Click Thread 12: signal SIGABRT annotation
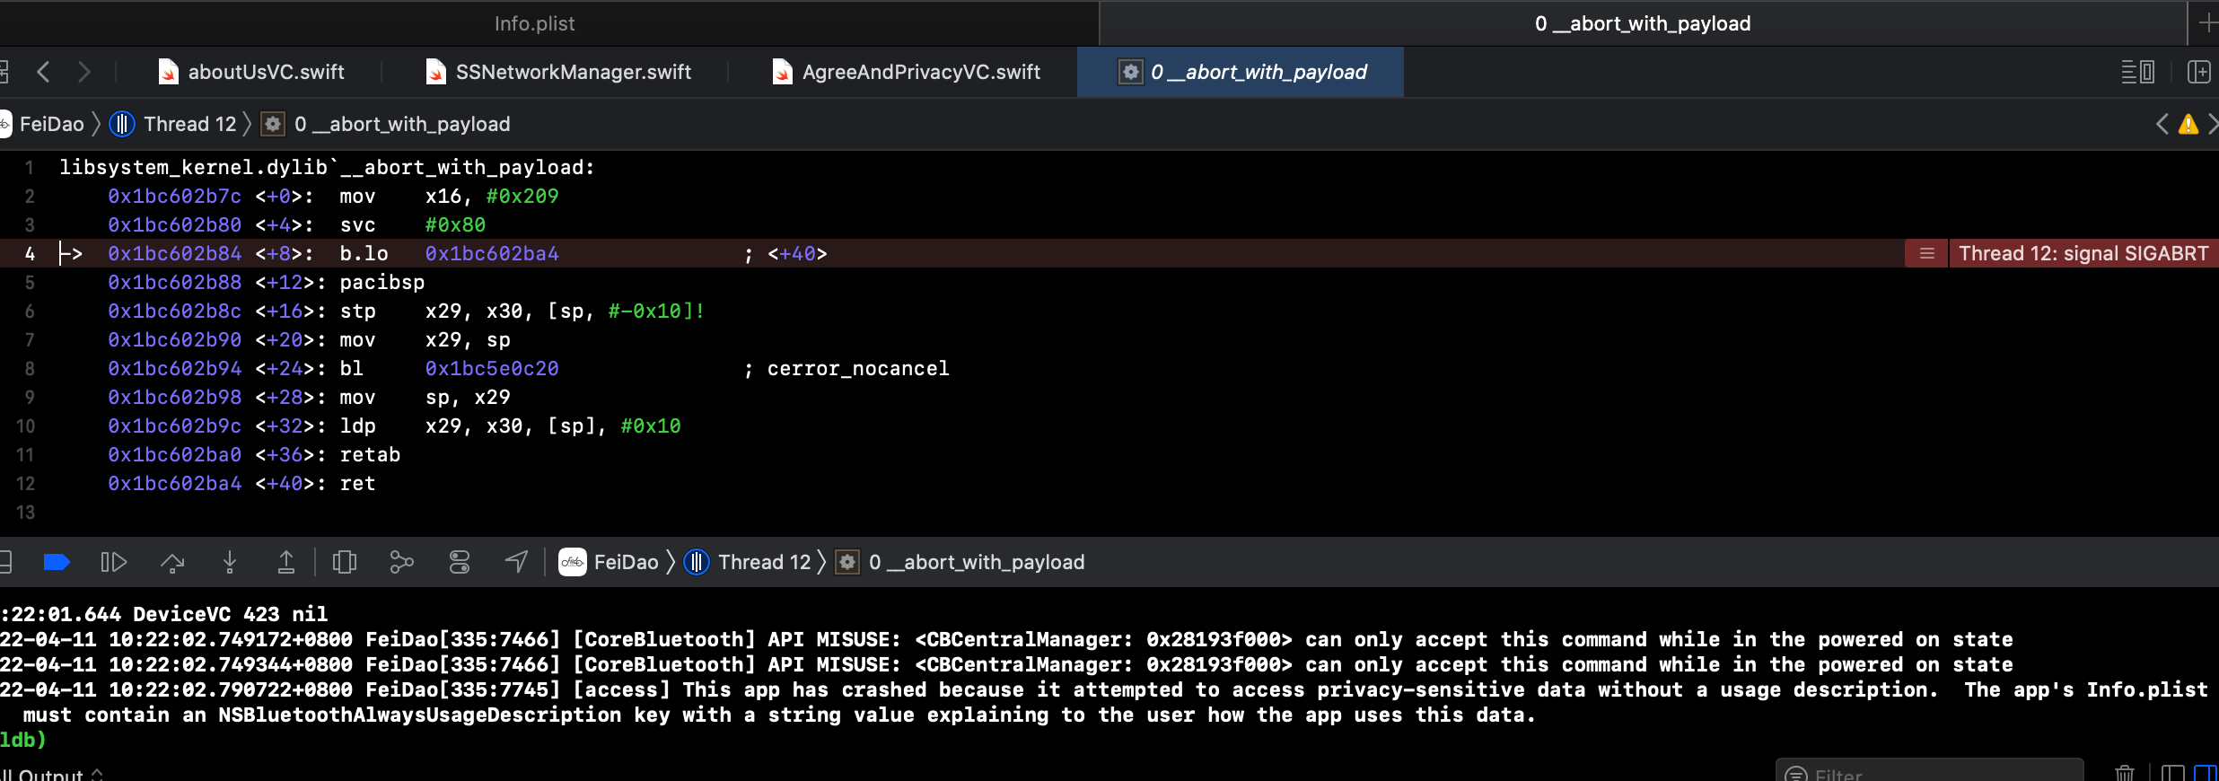Viewport: 2219px width, 781px height. coord(2083,253)
